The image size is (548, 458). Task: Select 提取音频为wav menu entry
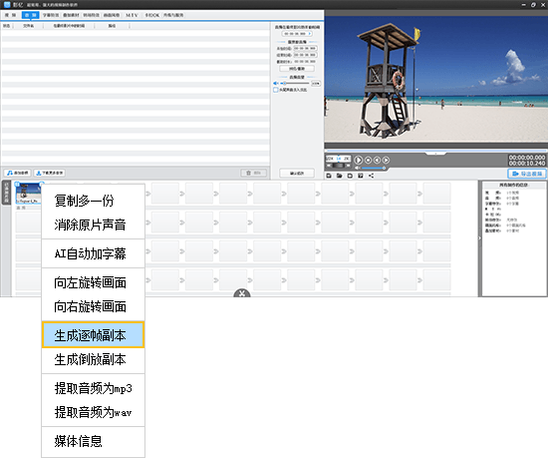pyautogui.click(x=93, y=412)
